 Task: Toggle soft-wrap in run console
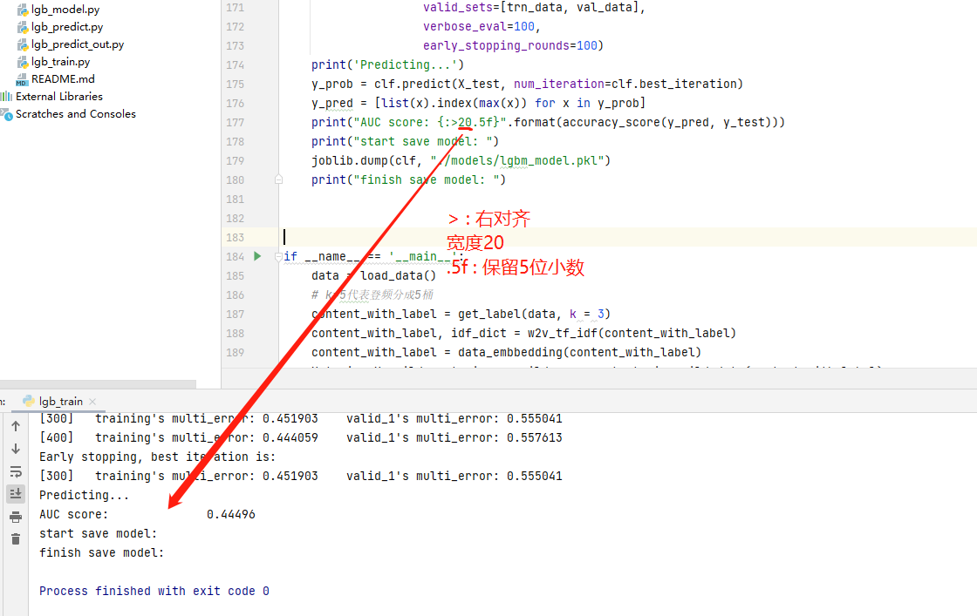pos(16,471)
